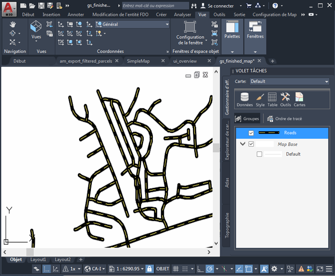Click the warning triangle status icon
The width and height of the screenshot is (335, 276).
click(301, 269)
